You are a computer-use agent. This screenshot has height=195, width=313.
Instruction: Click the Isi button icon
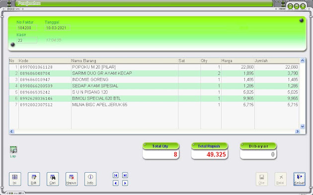tap(15, 179)
